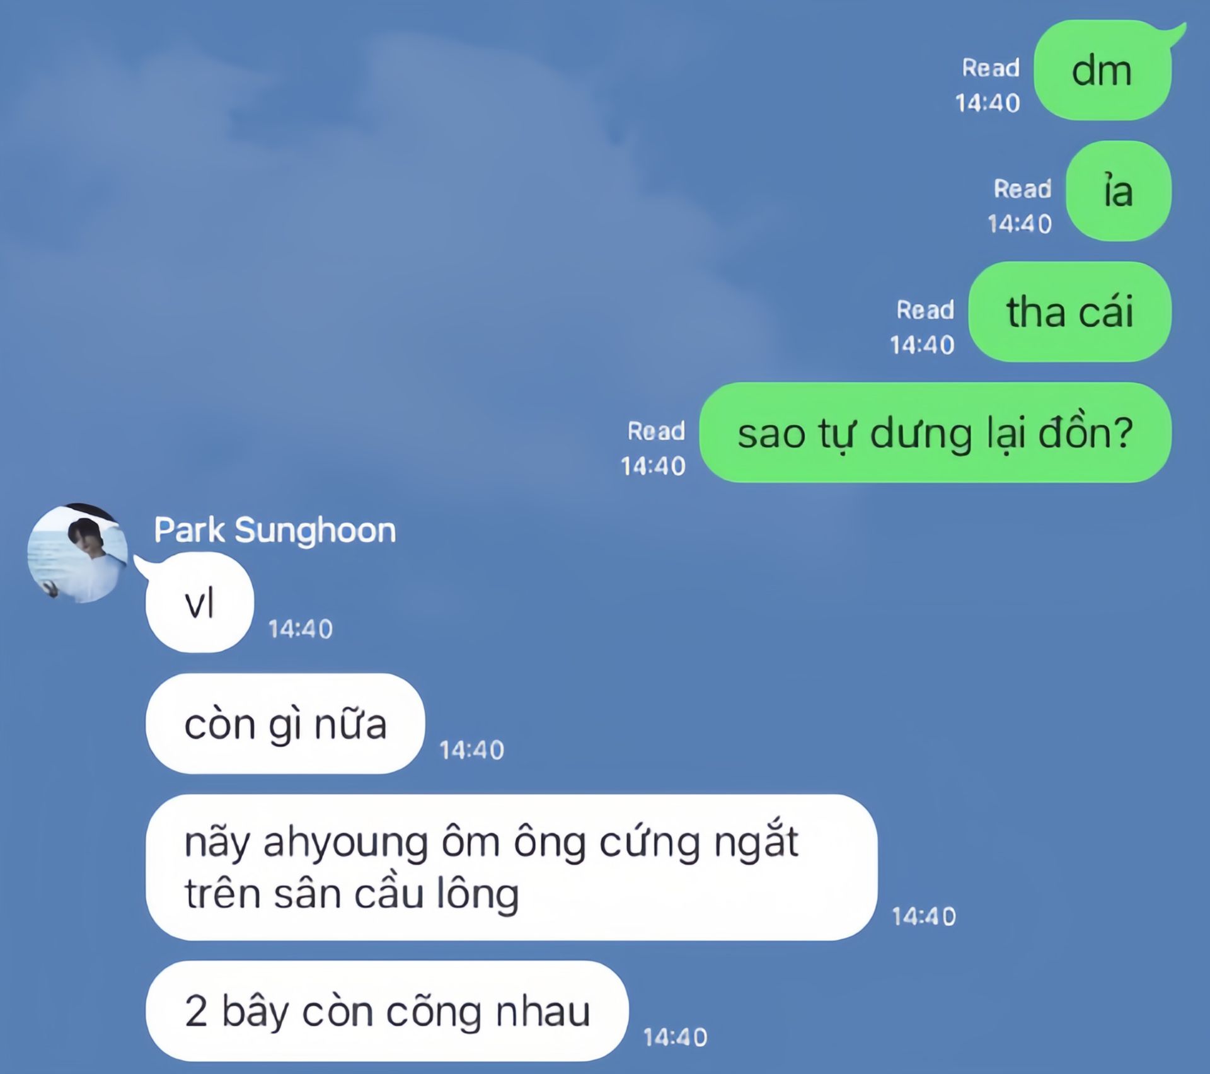Select the green 'dm' message bubble
This screenshot has width=1210, height=1074.
click(1103, 69)
